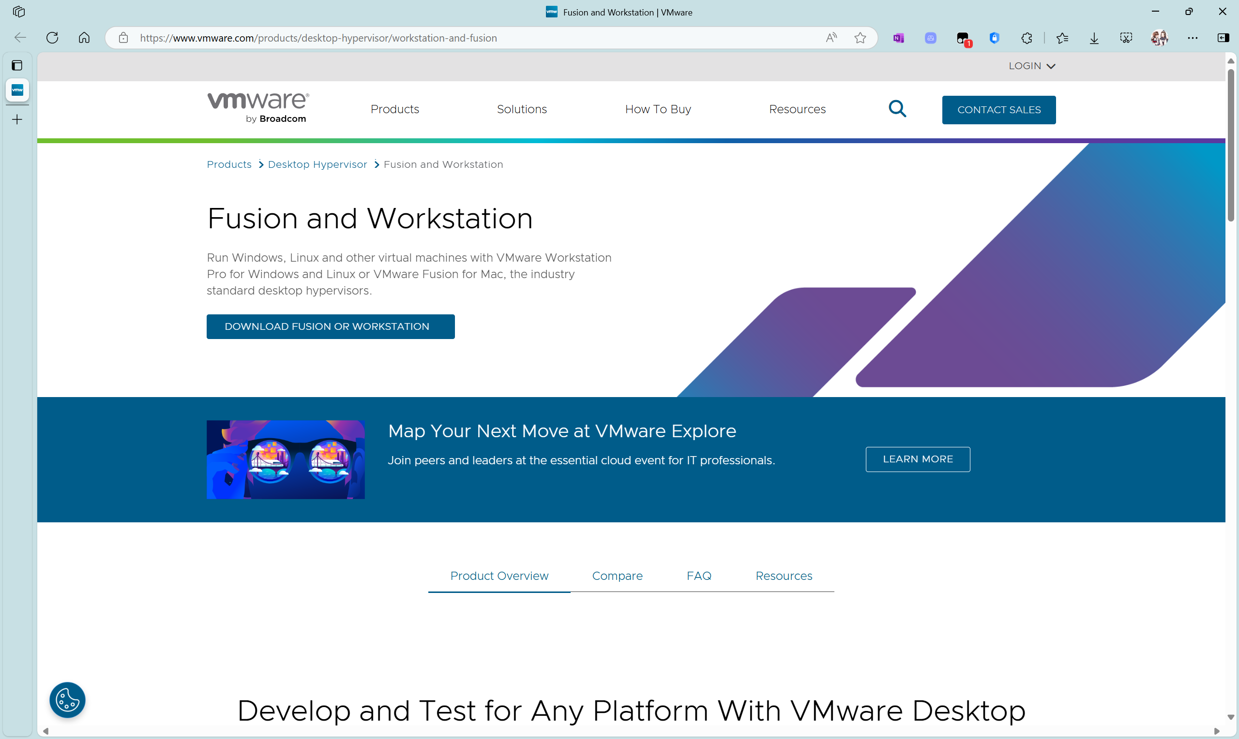
Task: Switch to the Compare tab
Action: (x=617, y=576)
